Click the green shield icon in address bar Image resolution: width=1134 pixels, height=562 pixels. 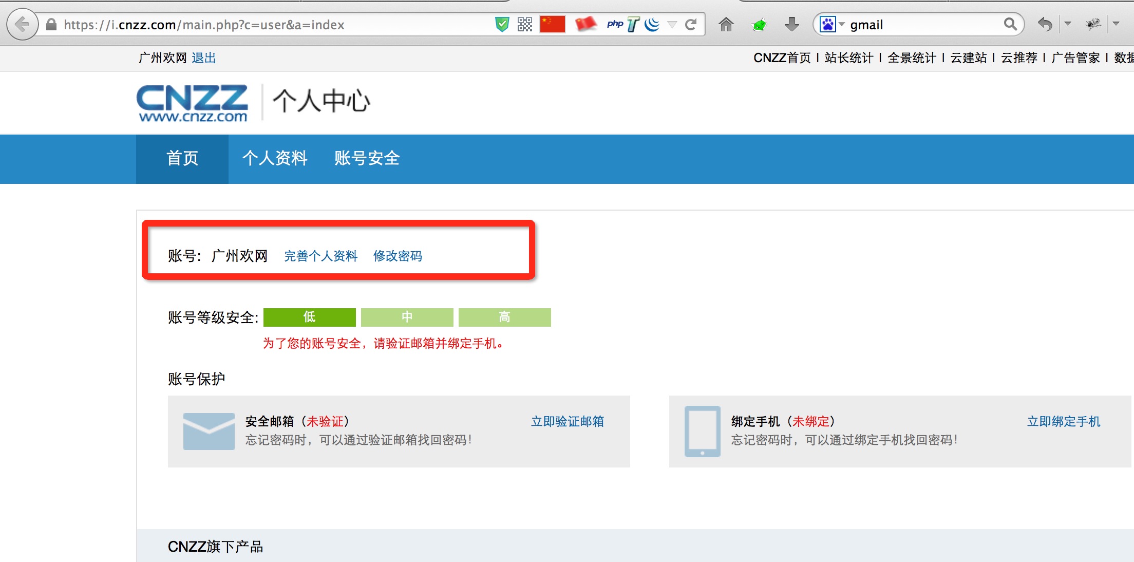(502, 24)
